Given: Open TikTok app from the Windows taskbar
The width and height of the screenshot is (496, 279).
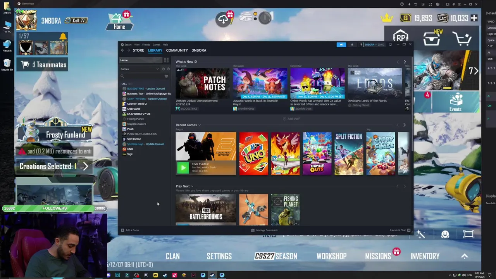Looking at the screenshot, I should [x=174, y=275].
